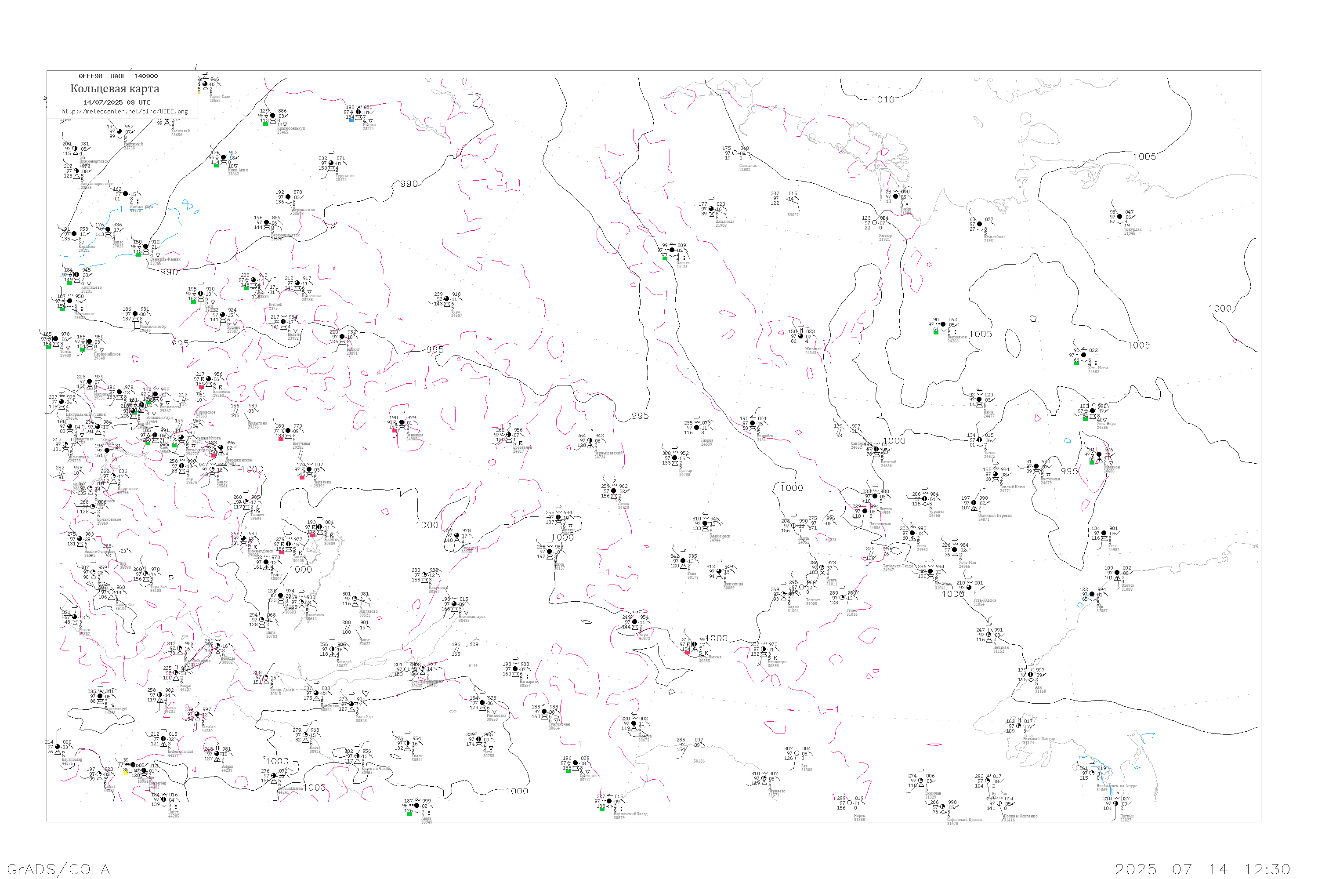This screenshot has width=1318, height=879.
Task: Click the Ust-Moma (Усть-Мома) station circle
Action: click(x=1083, y=355)
